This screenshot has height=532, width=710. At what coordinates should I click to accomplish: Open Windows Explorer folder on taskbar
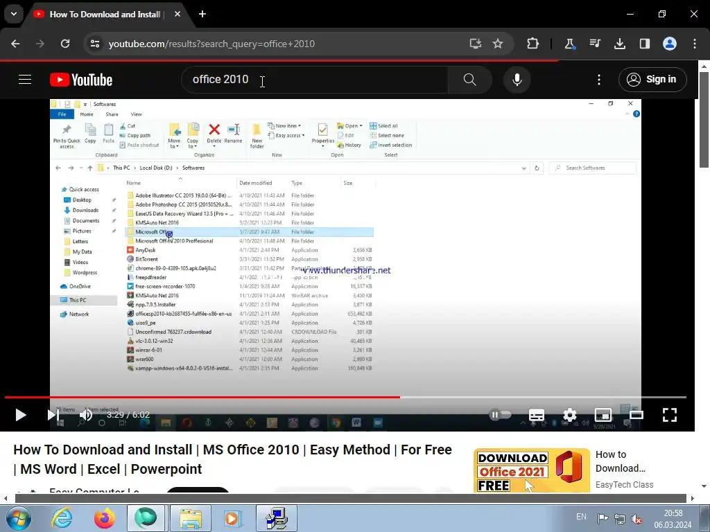191,518
